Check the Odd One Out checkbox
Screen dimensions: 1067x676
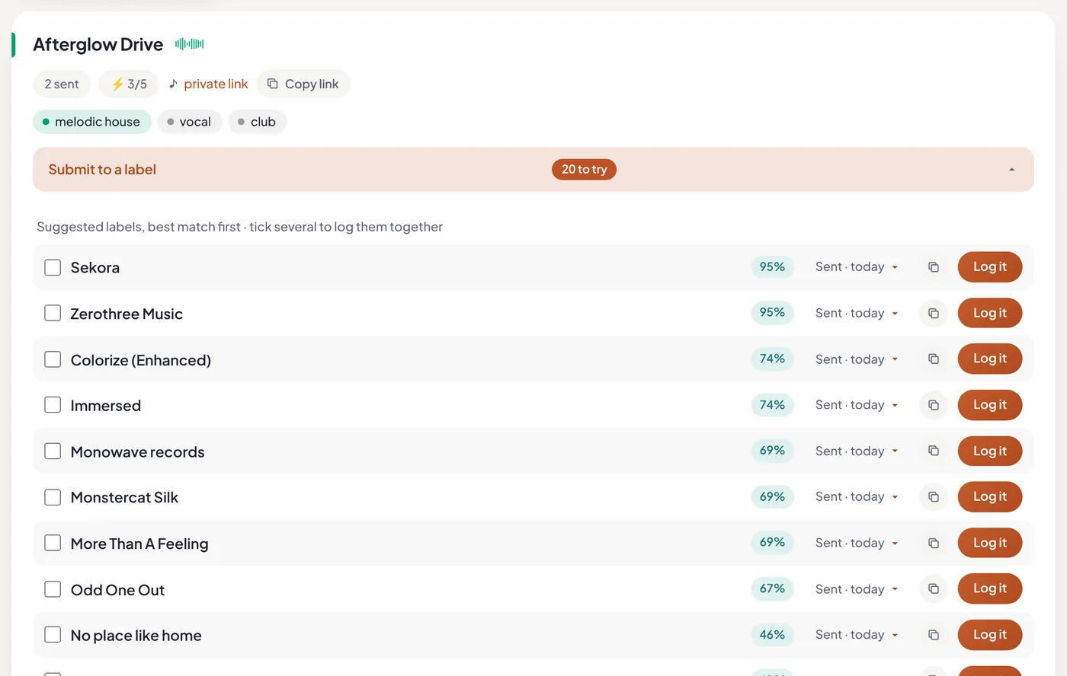[53, 588]
